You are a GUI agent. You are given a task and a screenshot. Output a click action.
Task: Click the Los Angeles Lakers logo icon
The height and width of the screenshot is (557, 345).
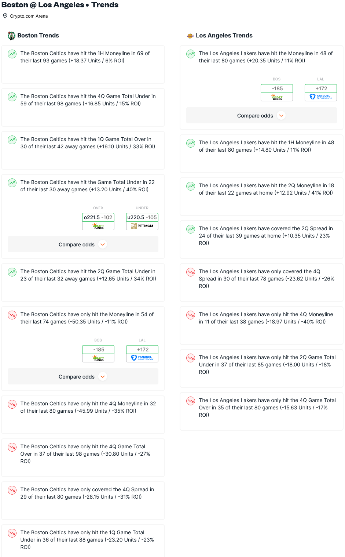coord(190,36)
